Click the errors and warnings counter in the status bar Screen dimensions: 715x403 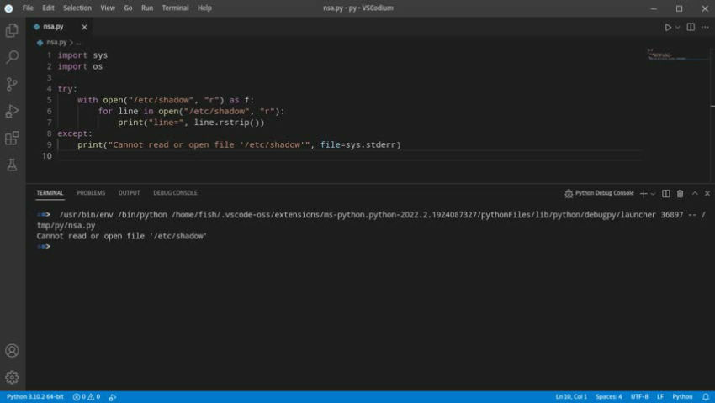pos(87,397)
